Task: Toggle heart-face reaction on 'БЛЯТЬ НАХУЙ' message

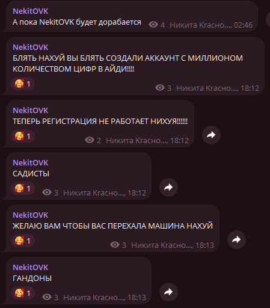Action: point(23,84)
